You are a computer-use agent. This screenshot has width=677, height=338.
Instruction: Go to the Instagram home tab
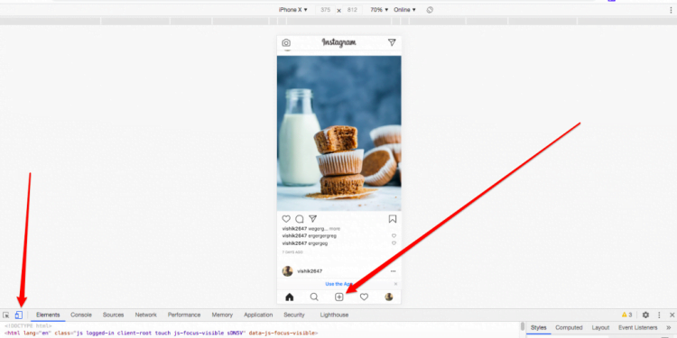tap(289, 297)
